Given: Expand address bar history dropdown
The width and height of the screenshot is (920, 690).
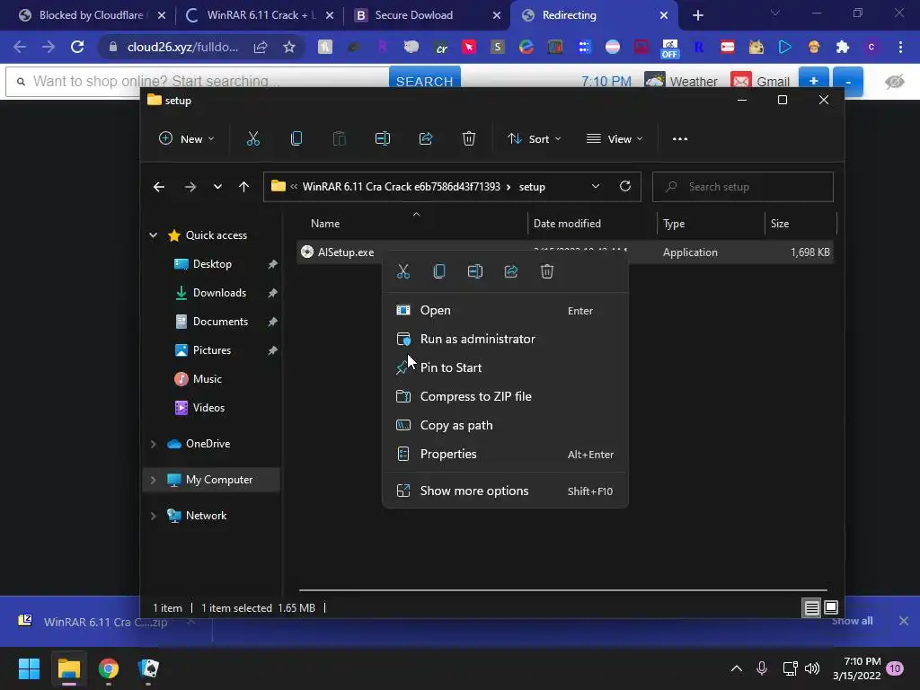Looking at the screenshot, I should click(x=595, y=186).
